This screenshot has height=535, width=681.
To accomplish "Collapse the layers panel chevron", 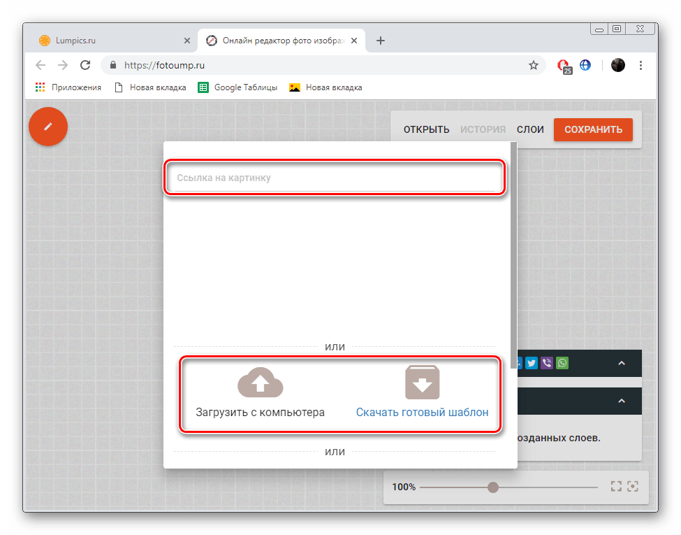I will coord(622,401).
